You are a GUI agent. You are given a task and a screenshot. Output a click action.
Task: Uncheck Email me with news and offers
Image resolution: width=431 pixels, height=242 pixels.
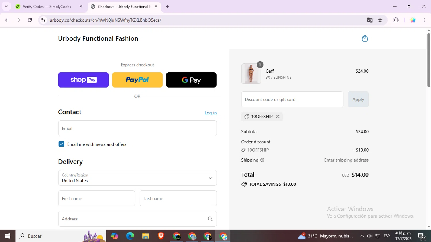(61, 144)
